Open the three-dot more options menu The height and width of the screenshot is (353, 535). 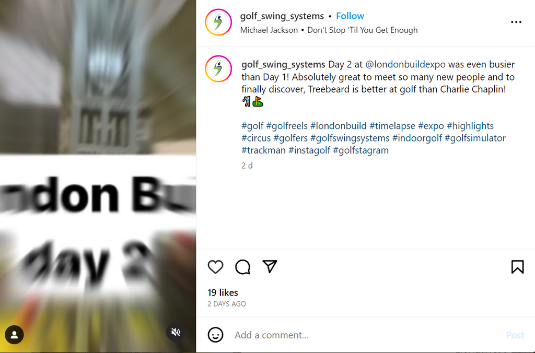(x=516, y=22)
